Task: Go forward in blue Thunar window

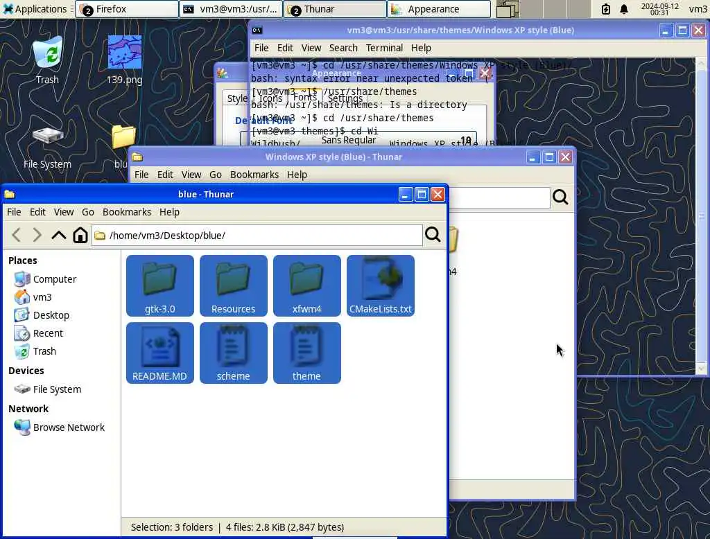Action: (37, 235)
